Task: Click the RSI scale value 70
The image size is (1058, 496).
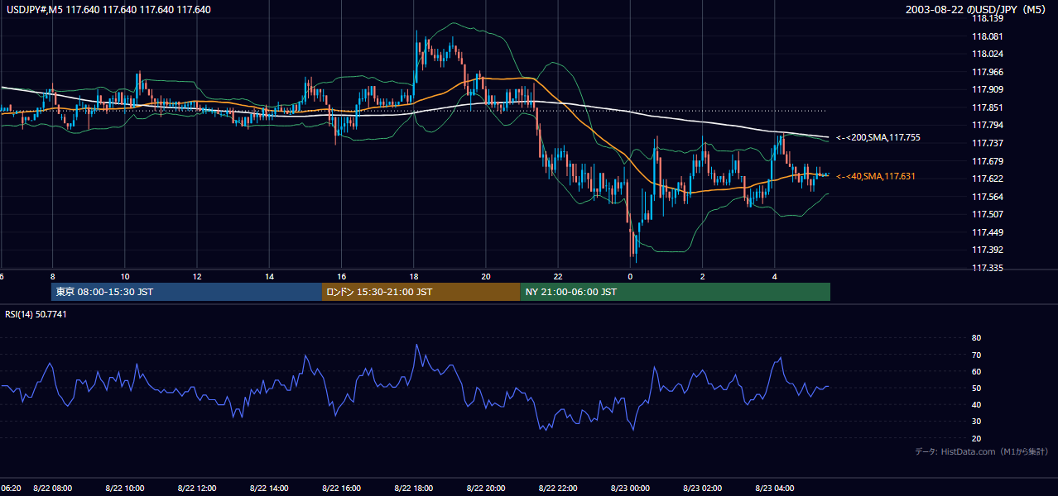Action: [x=976, y=355]
